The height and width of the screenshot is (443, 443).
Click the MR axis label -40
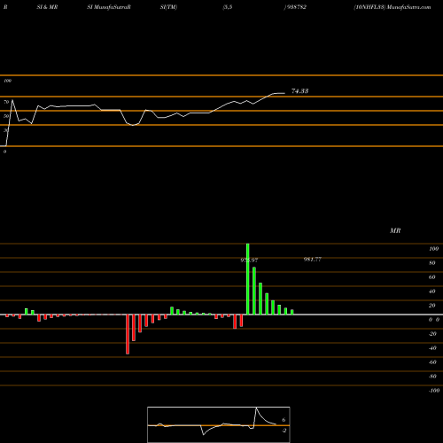432,348
